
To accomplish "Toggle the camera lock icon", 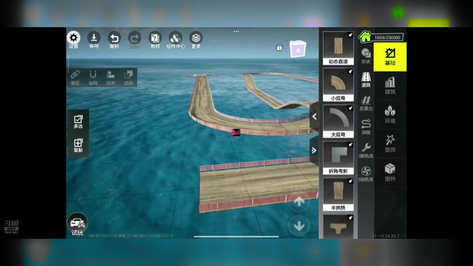I will pos(279,47).
